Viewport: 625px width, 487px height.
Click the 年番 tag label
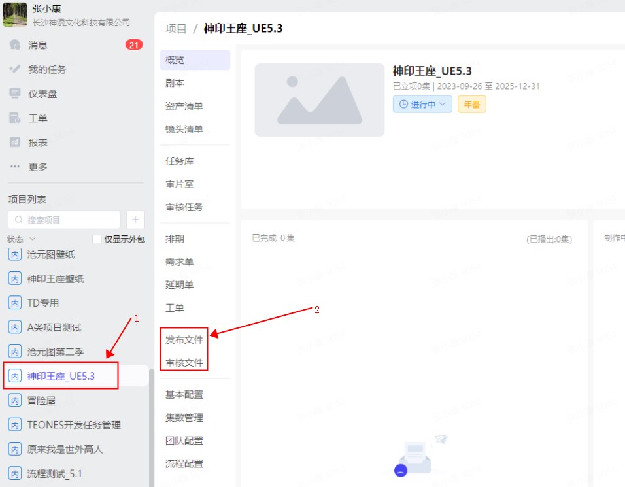point(471,104)
